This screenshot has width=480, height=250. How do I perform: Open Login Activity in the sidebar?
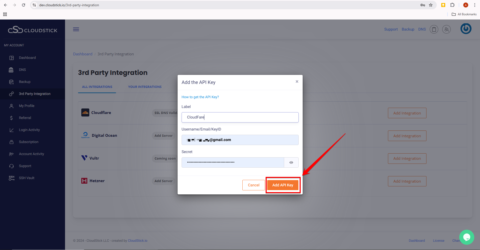click(29, 130)
